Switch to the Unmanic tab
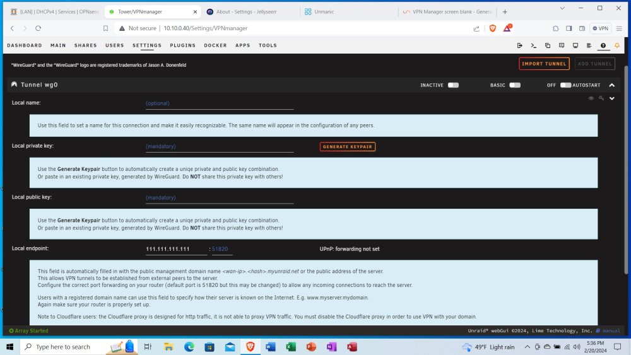This screenshot has width=631, height=355. coord(348,11)
